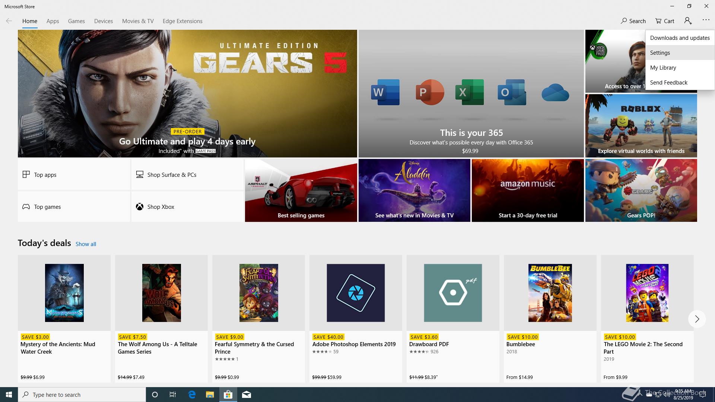
Task: Open File Explorer from taskbar
Action: (x=210, y=395)
